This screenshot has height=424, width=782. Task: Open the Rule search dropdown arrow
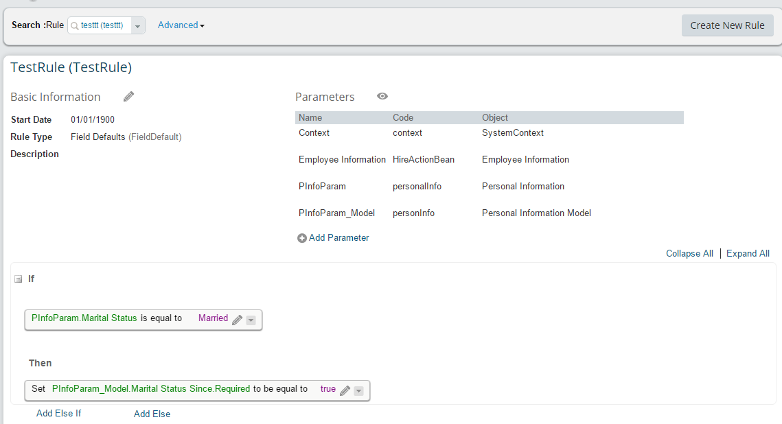click(137, 26)
